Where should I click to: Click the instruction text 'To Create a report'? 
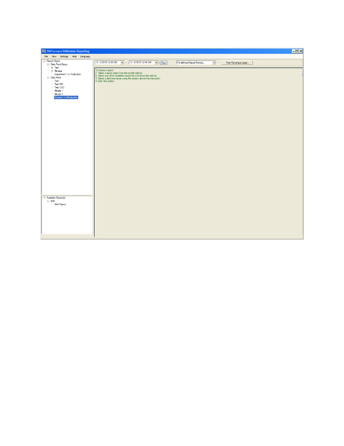coord(105,70)
